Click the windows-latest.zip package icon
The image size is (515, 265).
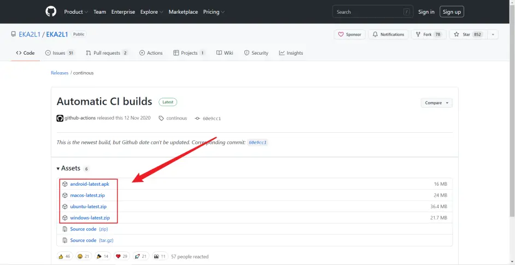[x=65, y=217]
